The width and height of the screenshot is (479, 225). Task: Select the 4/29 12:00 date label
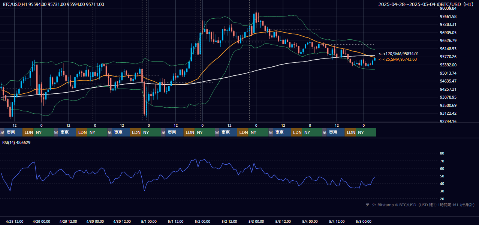[68, 221]
